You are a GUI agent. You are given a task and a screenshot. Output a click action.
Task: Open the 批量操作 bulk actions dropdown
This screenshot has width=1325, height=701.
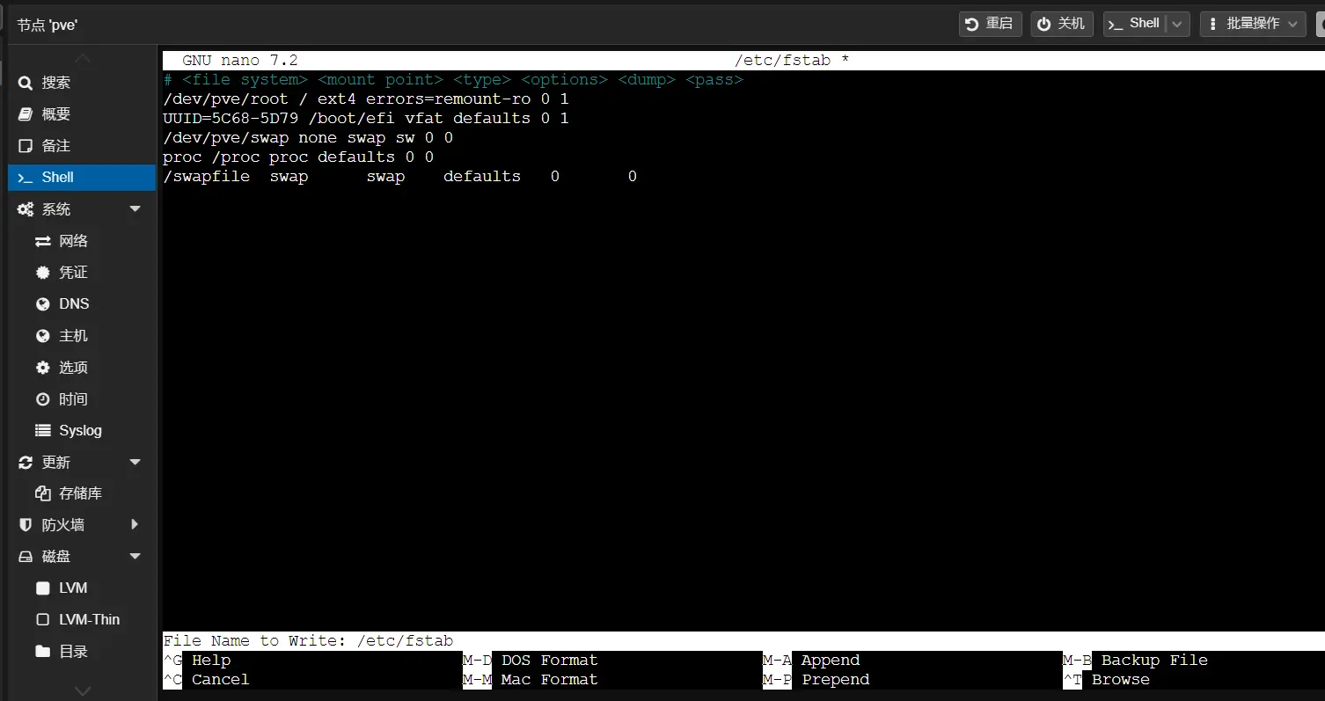pos(1253,24)
